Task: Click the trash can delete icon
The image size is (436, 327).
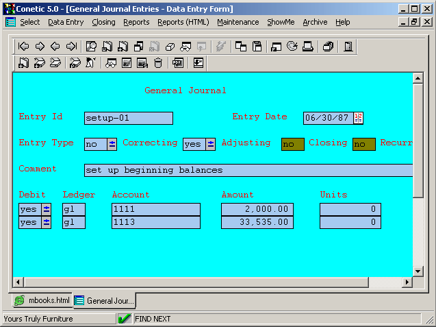Action: pyautogui.click(x=158, y=63)
